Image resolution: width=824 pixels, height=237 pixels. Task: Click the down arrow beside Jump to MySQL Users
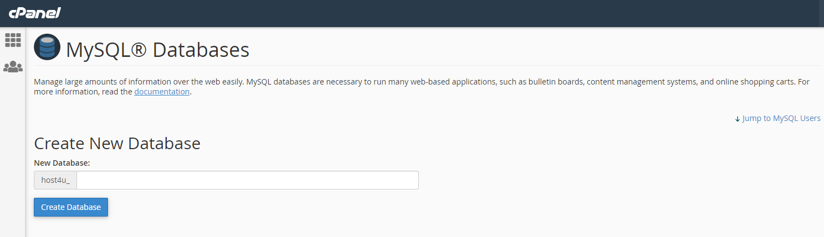coord(738,119)
